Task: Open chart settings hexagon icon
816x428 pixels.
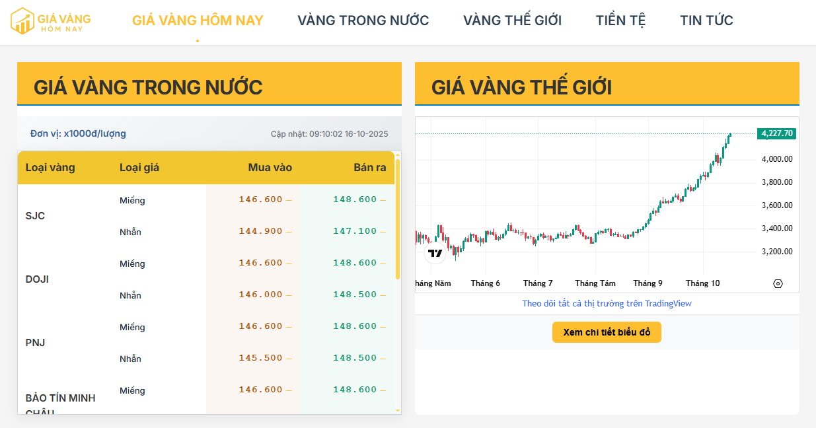Action: pyautogui.click(x=778, y=283)
